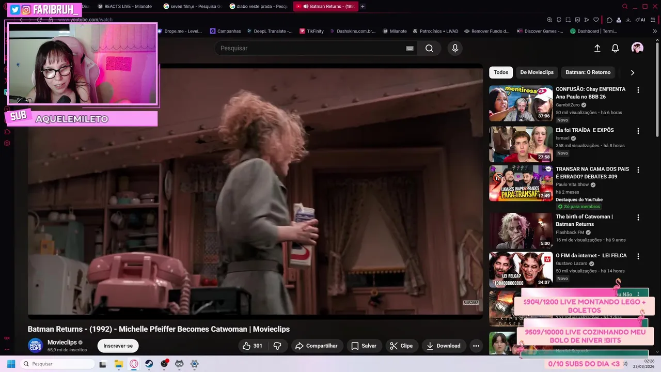Open the O FIM da internet - LEI FELCA title
Image resolution: width=661 pixels, height=372 pixels.
pos(591,256)
